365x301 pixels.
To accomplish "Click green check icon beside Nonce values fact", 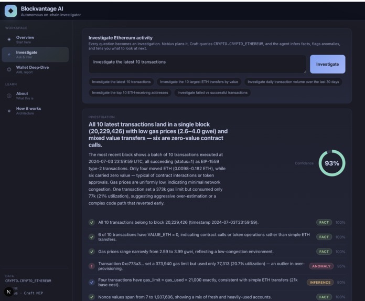I will [92, 297].
